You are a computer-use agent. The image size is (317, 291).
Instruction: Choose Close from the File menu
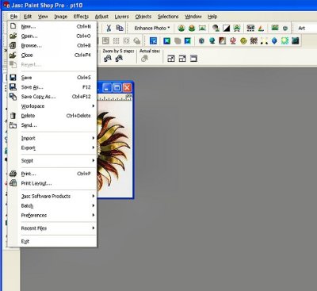click(52, 55)
